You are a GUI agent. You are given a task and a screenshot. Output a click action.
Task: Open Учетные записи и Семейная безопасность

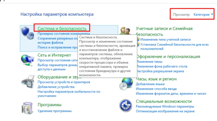[164, 31]
